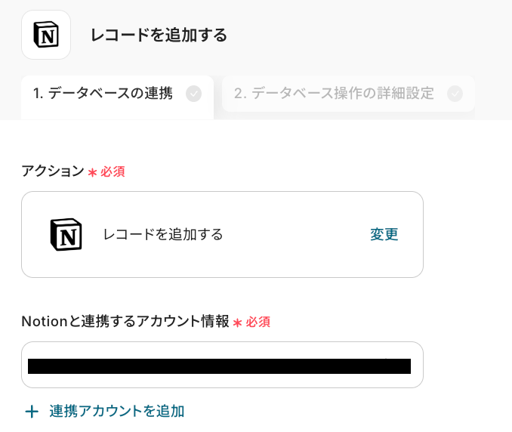Viewport: 512px width, 432px height.
Task: Open the Notion account selection dropdown
Action: 222,366
